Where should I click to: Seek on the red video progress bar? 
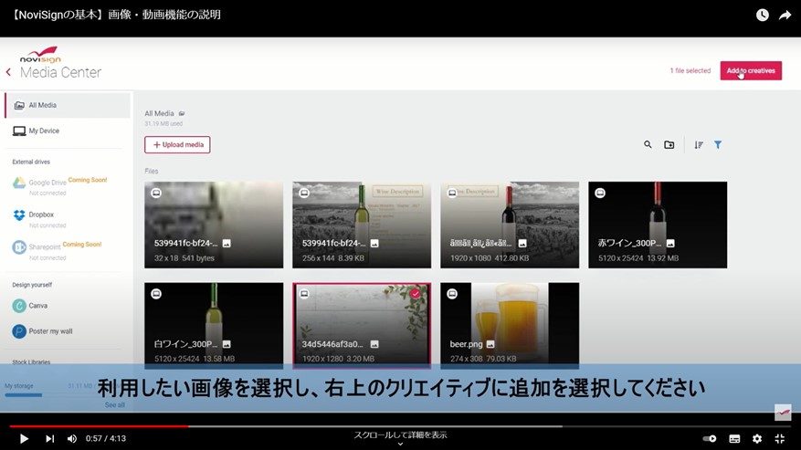(99, 426)
